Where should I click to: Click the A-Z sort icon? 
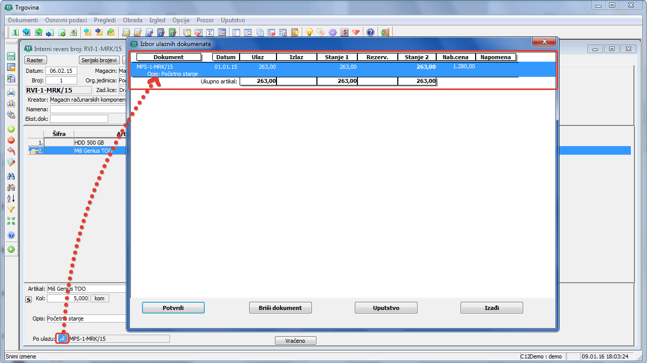(x=11, y=198)
